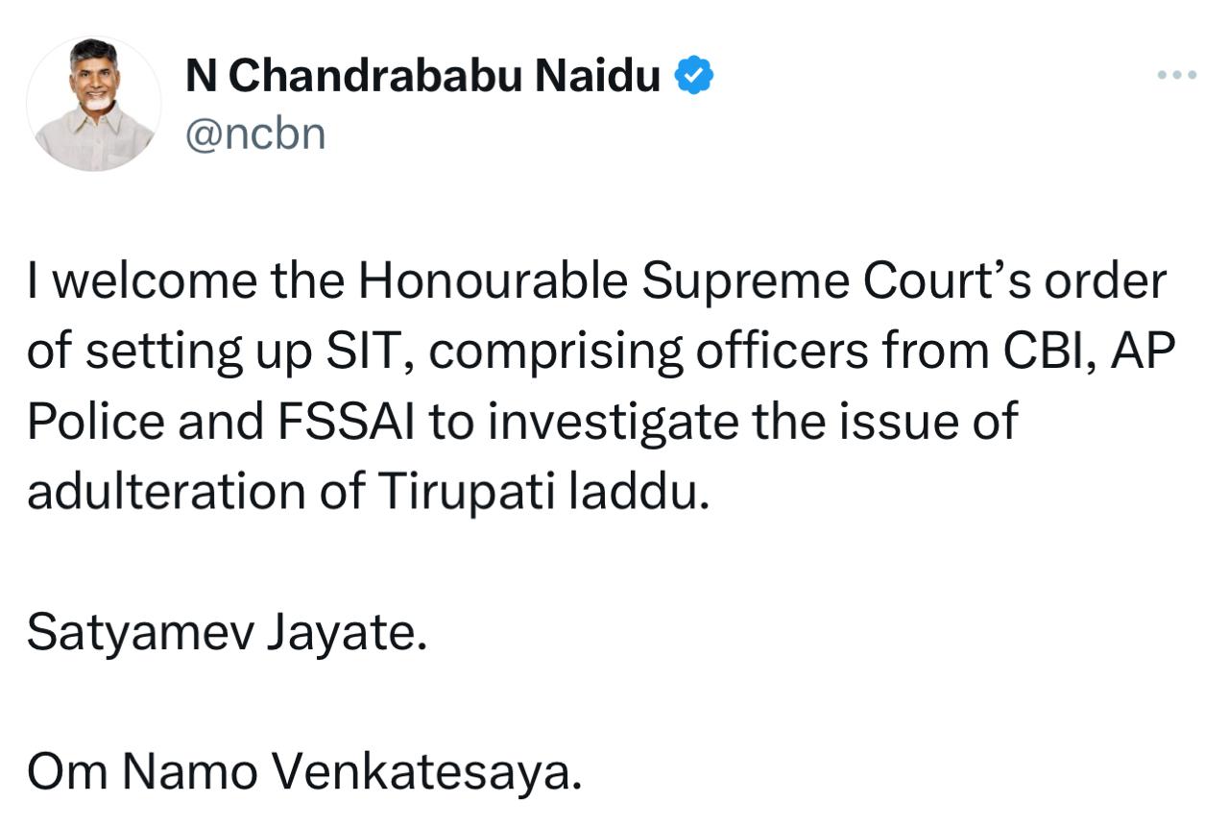Screen dimensions: 1229x826
Task: Click the "Om Namo Venkatesaya." line
Action: tap(304, 771)
